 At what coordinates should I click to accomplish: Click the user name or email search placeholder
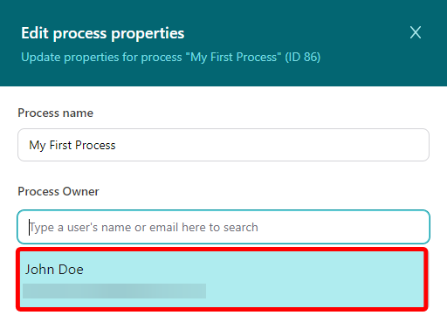(x=144, y=227)
